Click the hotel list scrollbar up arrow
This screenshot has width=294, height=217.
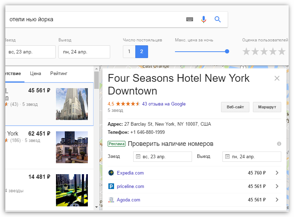click(x=96, y=69)
